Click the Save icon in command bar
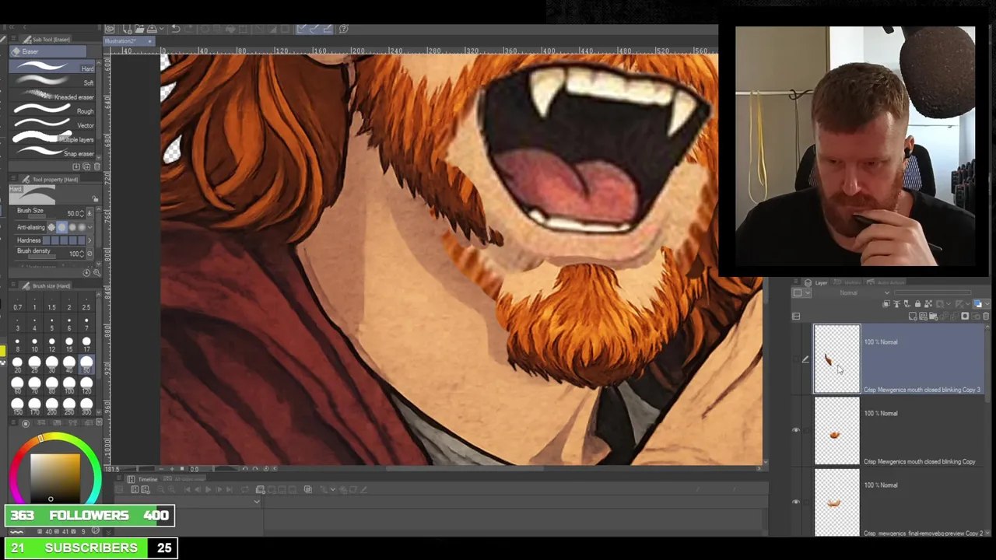 (151, 29)
